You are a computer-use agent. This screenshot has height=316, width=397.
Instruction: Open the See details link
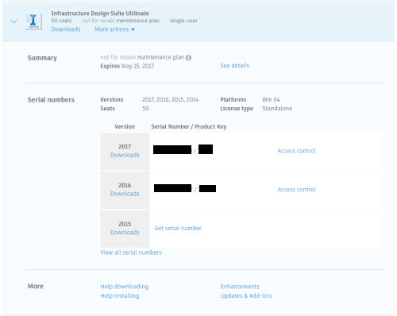pos(235,65)
